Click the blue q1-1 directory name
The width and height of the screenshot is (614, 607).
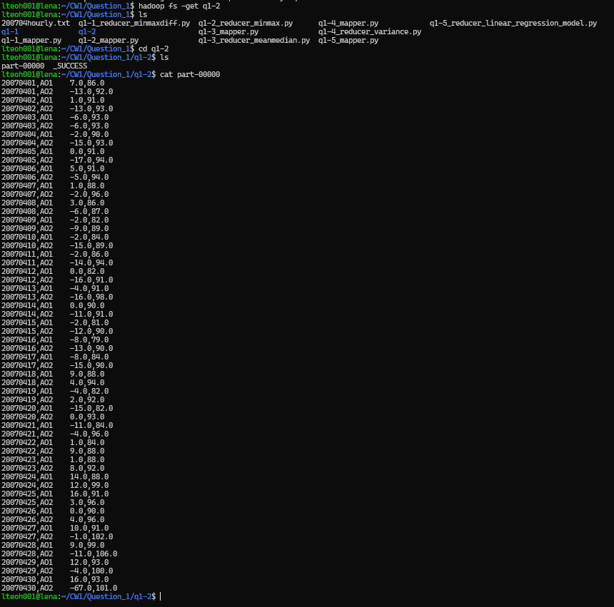click(x=10, y=31)
